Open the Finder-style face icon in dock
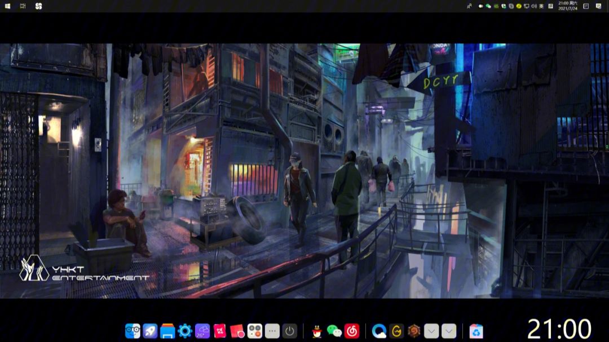 click(x=133, y=331)
